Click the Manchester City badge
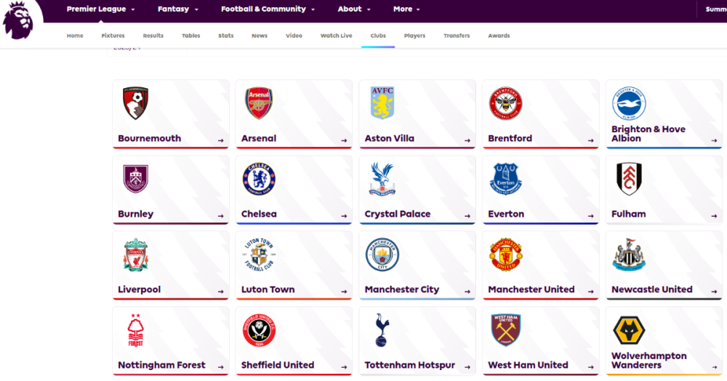The height and width of the screenshot is (381, 727). click(382, 255)
